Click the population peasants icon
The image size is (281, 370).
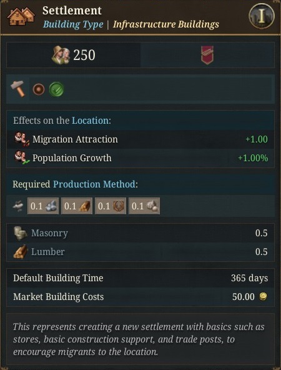coord(61,55)
